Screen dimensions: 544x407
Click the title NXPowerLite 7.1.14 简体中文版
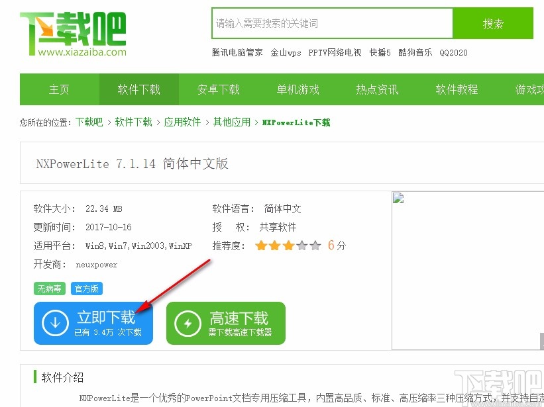(132, 163)
